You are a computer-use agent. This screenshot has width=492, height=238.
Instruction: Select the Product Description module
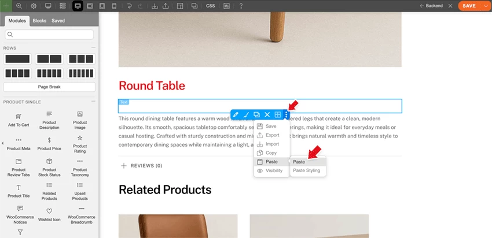49,120
